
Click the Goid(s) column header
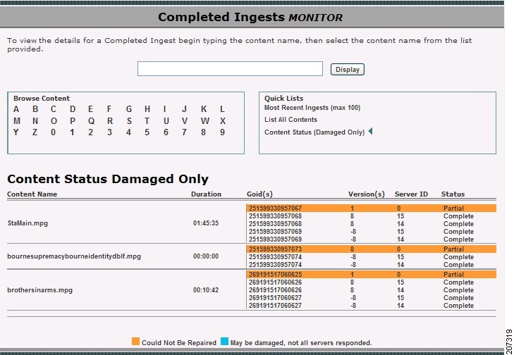(x=259, y=194)
